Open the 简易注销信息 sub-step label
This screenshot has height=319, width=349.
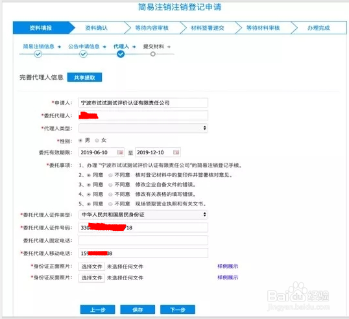point(39,46)
